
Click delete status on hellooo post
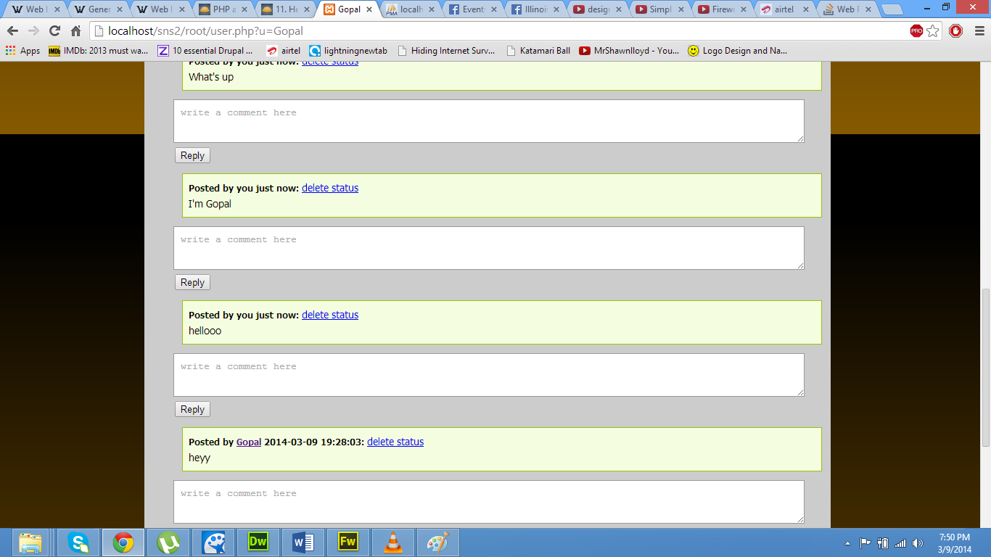pyautogui.click(x=330, y=315)
